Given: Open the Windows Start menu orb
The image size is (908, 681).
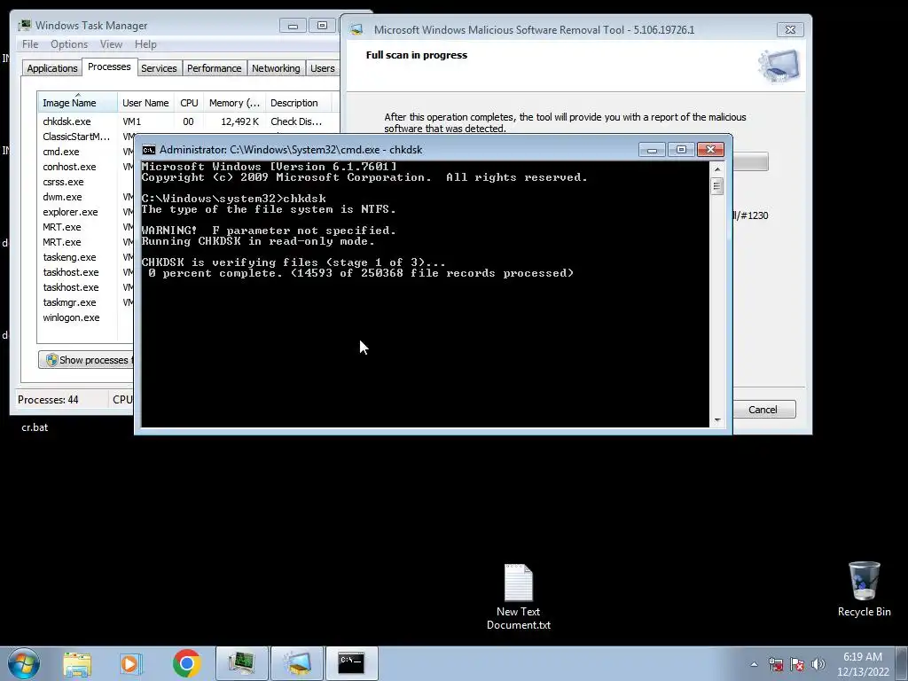Looking at the screenshot, I should pos(24,663).
